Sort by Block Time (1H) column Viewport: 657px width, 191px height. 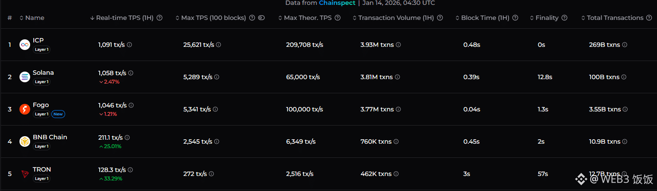(x=485, y=18)
